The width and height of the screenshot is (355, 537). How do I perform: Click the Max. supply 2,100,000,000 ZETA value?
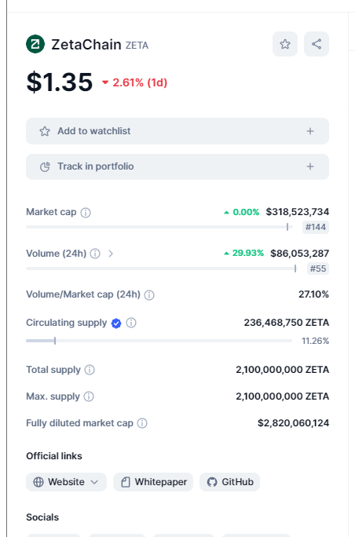[x=283, y=396]
